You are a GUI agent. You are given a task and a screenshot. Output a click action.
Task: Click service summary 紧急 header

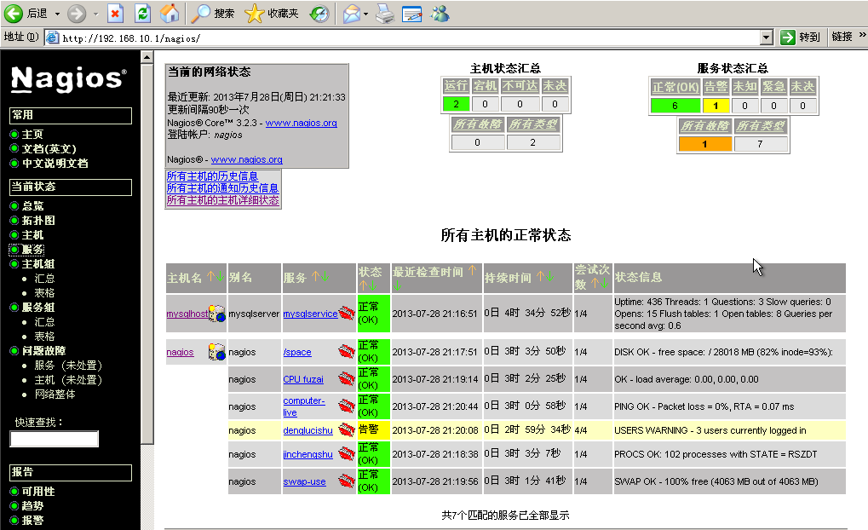click(x=773, y=86)
